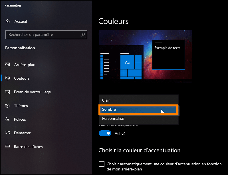Click the Thèmes brush icon
The image size is (228, 175).
7,106
